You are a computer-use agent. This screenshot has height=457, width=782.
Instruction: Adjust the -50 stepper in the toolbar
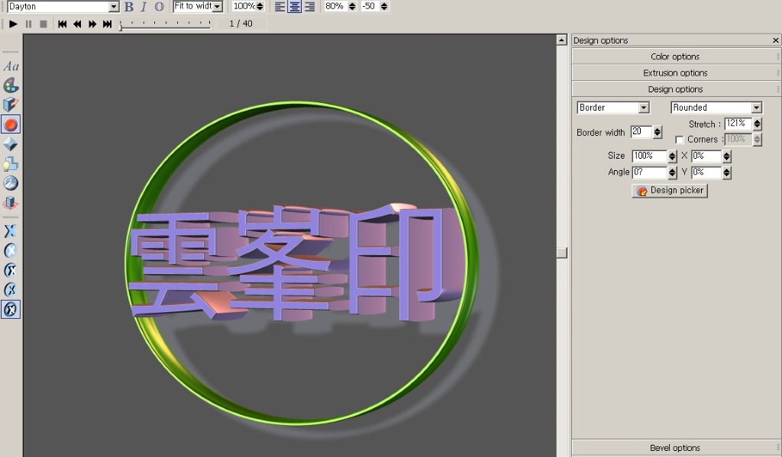click(x=384, y=6)
